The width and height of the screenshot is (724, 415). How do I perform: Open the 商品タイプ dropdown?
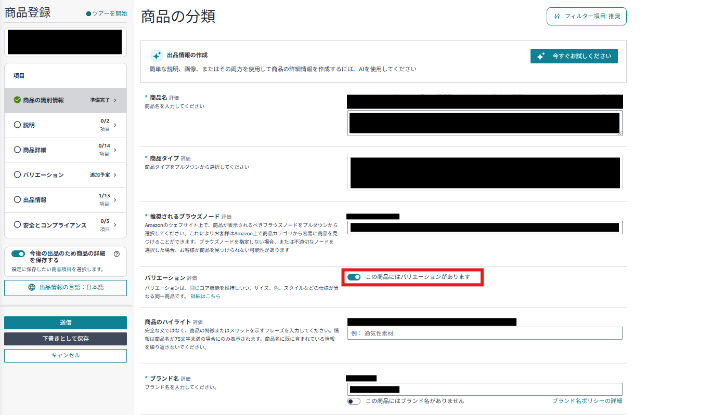coord(485,172)
